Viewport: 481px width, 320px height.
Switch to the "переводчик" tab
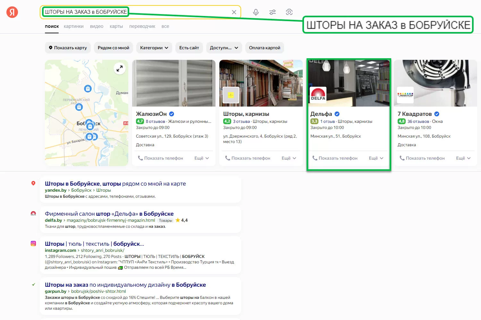(142, 26)
